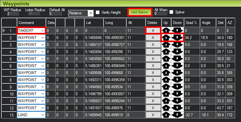Open the command dropdown in row 7
241x122 pixels.
click(43, 73)
